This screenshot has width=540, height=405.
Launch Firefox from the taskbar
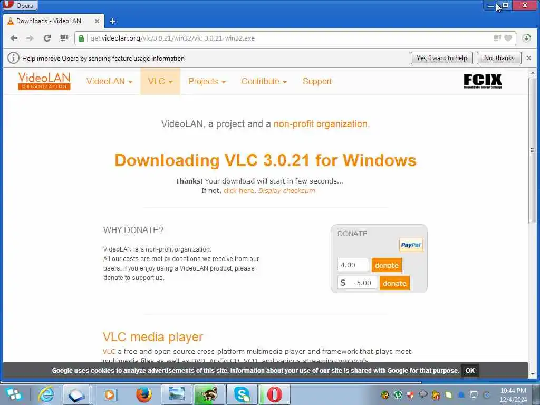[x=143, y=394]
